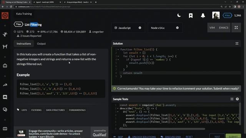Open the briefcase jobs sidebar icon
The image size is (246, 138).
(x=5, y=66)
